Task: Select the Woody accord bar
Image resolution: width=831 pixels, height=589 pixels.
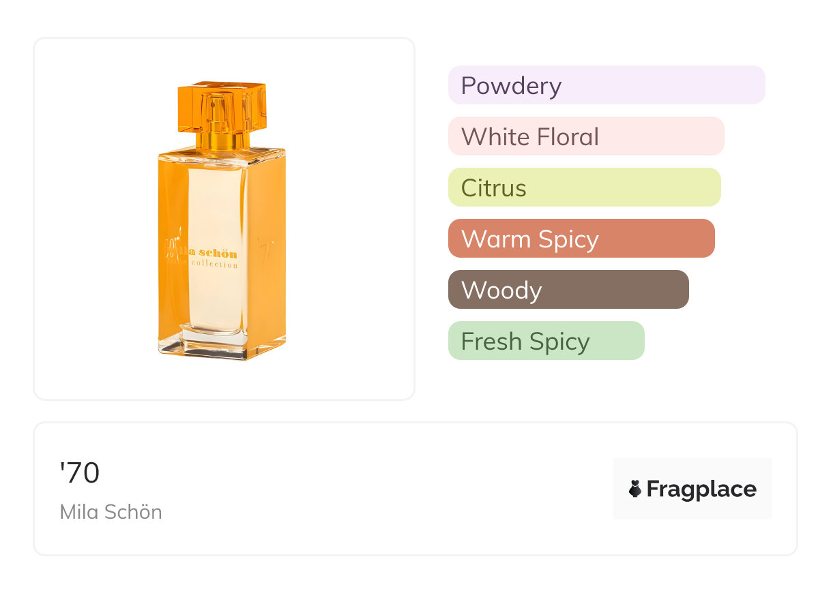Action: coord(568,290)
